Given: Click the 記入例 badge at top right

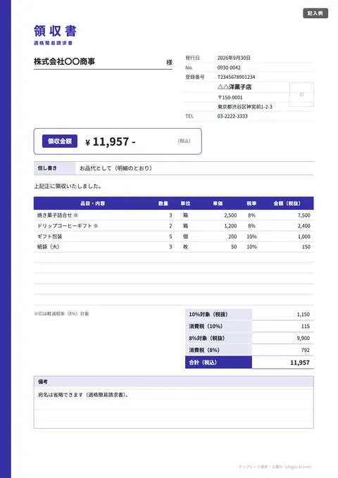Looking at the screenshot, I should point(315,13).
